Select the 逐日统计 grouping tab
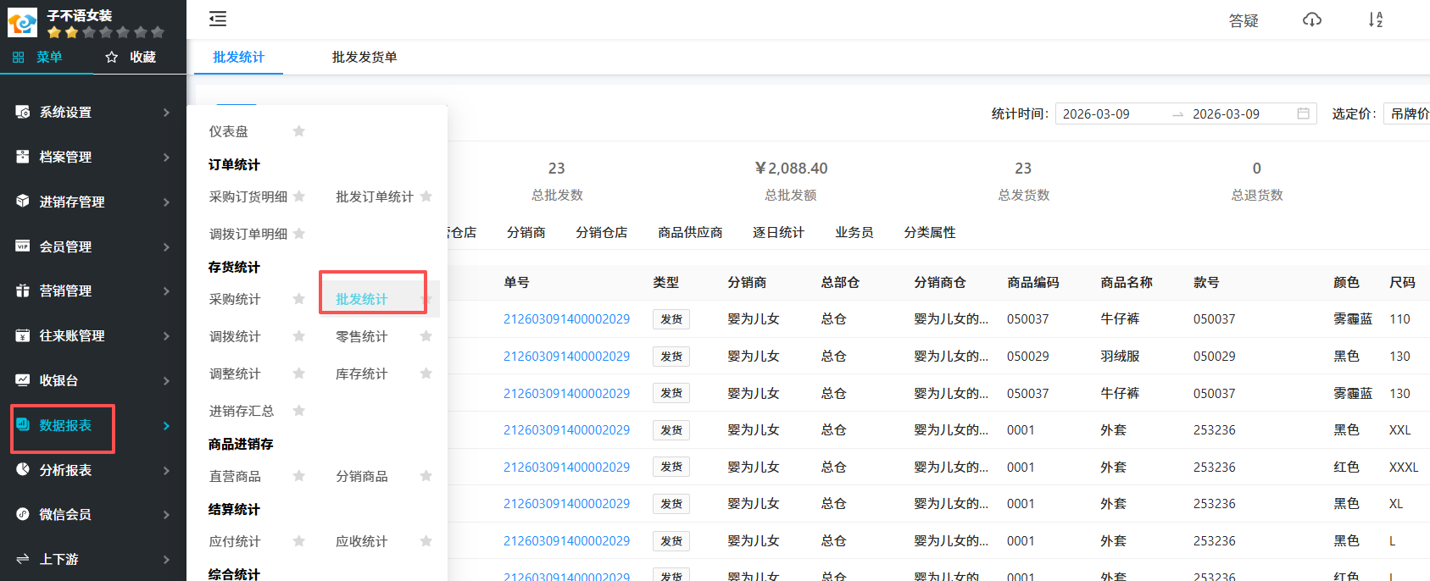The width and height of the screenshot is (1430, 581). point(778,232)
